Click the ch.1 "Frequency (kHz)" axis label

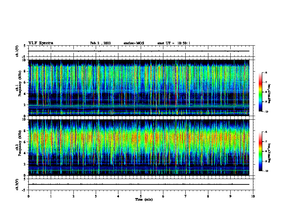coord(20,83)
